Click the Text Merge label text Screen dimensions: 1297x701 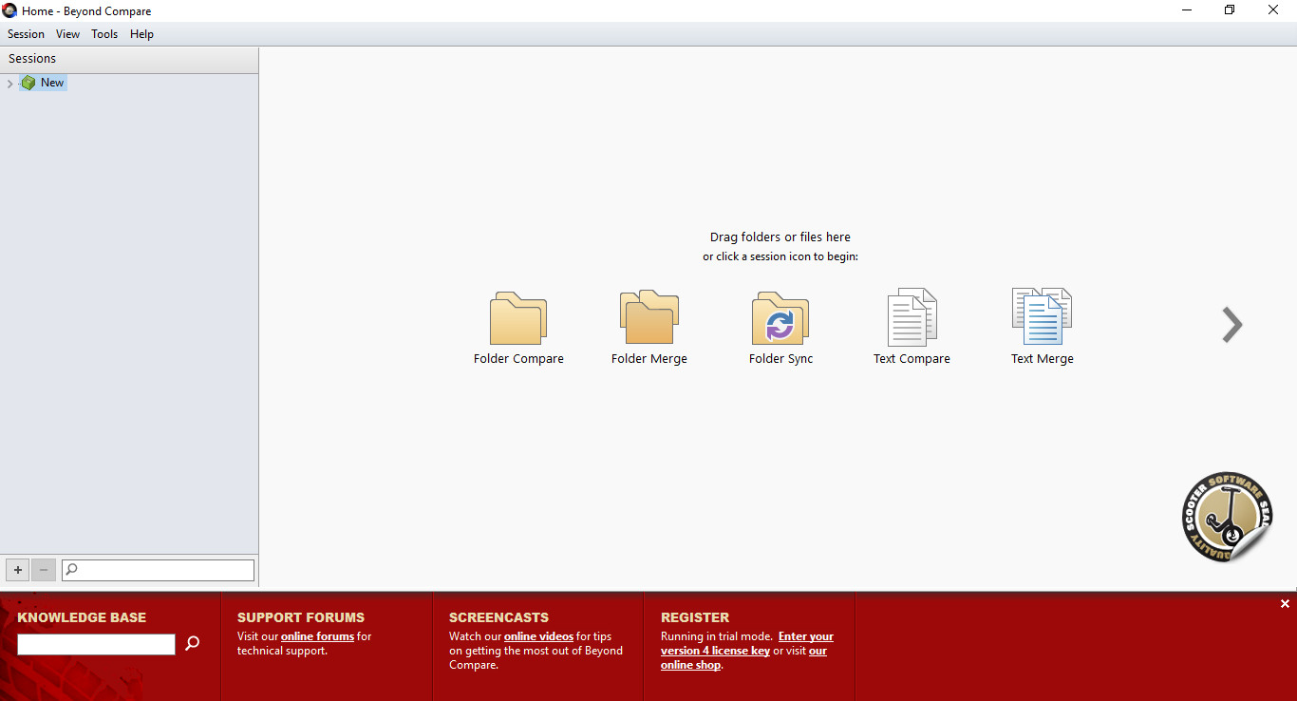point(1042,359)
